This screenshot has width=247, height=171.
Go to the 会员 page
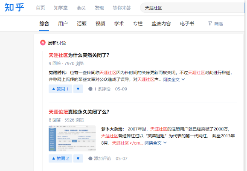(81, 8)
